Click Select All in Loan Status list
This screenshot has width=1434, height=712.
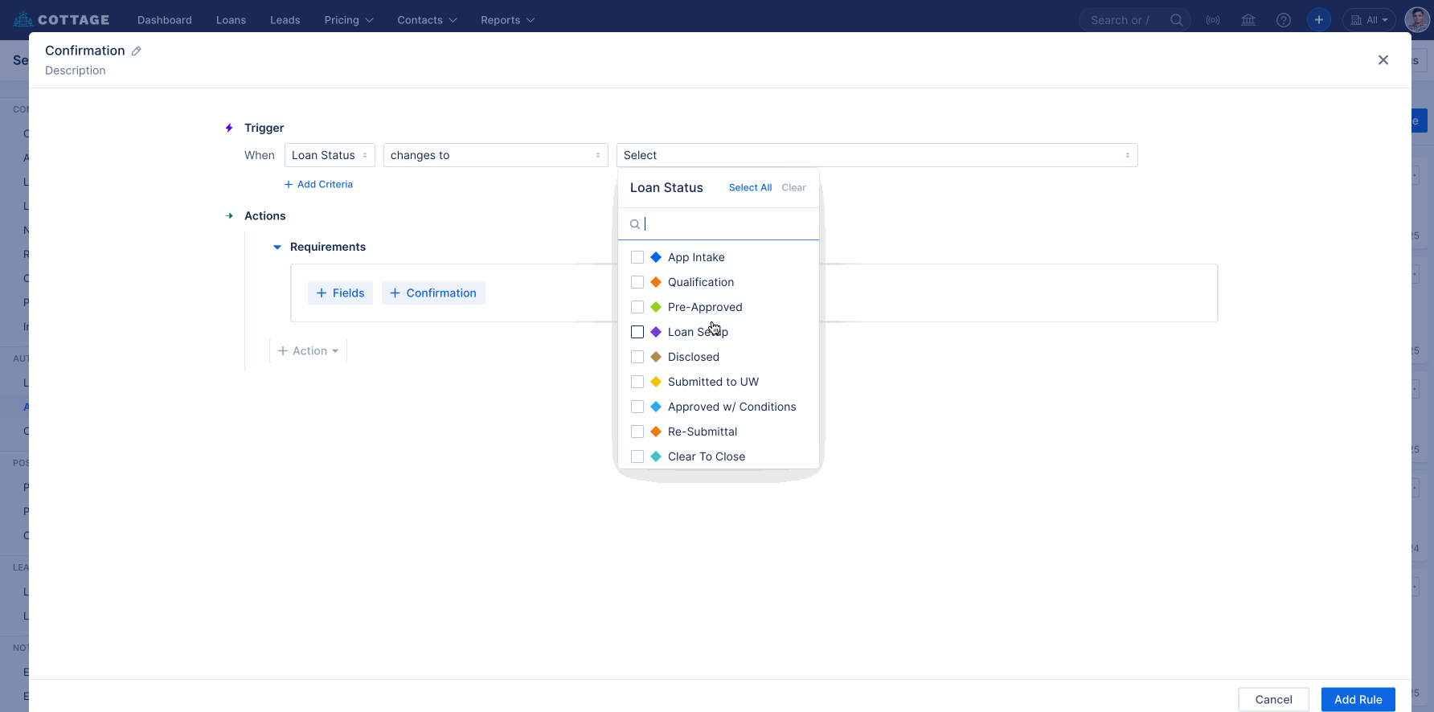750,188
